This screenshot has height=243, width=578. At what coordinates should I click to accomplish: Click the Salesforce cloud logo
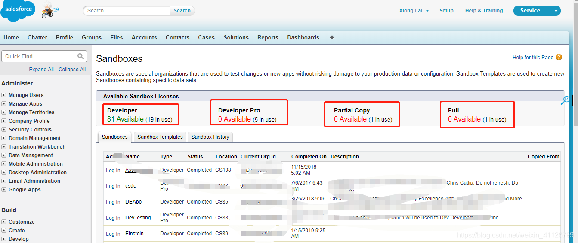(x=19, y=11)
